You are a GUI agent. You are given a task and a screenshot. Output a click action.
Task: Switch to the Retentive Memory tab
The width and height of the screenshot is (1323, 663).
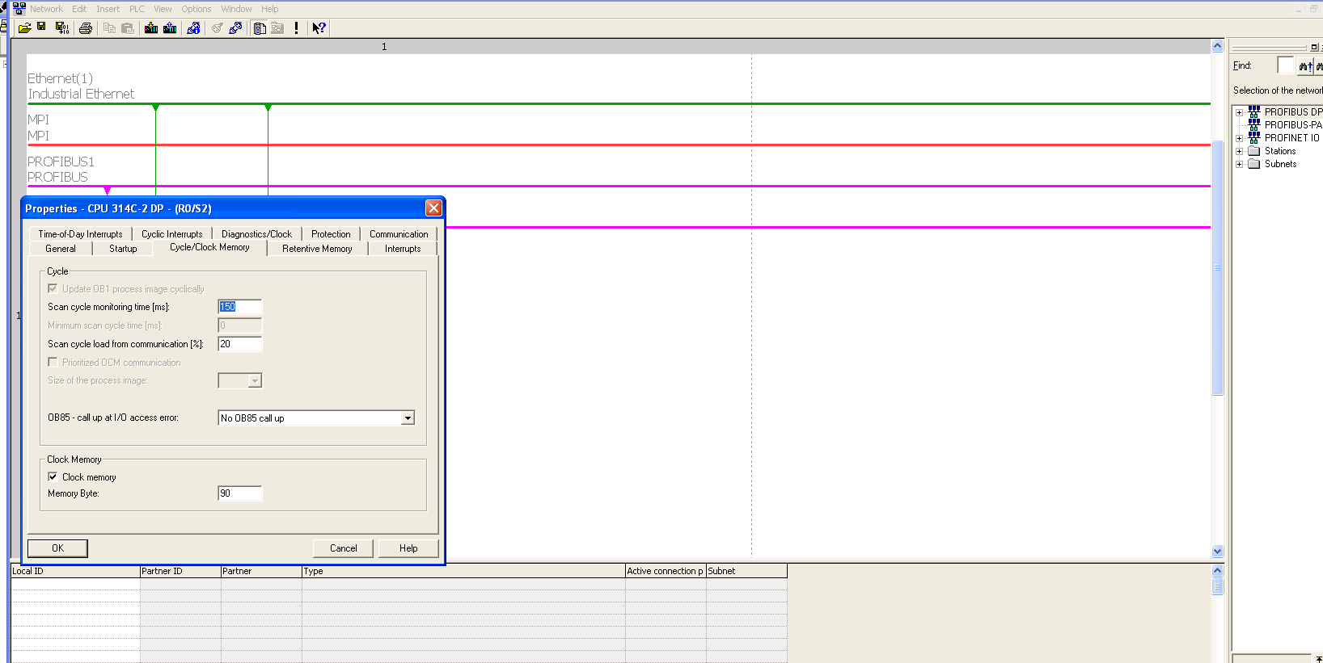(317, 249)
